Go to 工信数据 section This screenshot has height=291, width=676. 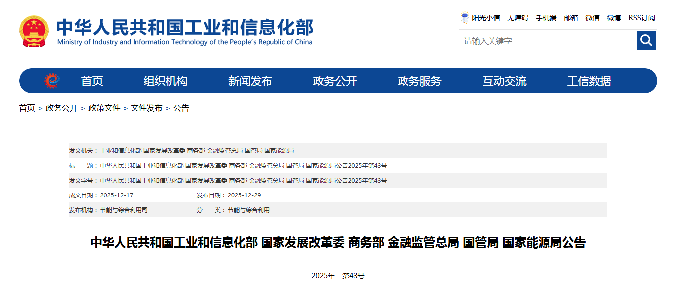tap(589, 81)
